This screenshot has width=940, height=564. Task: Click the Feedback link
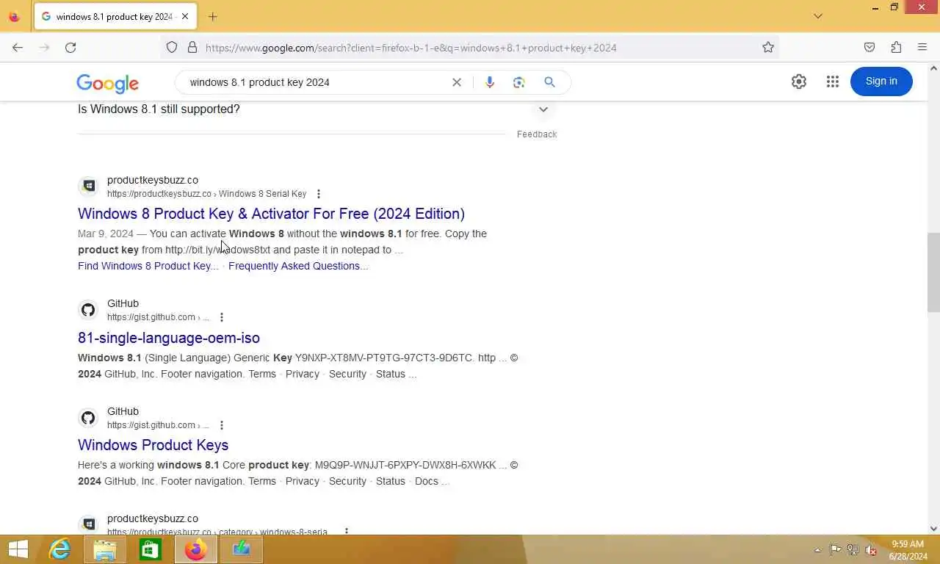coord(537,134)
